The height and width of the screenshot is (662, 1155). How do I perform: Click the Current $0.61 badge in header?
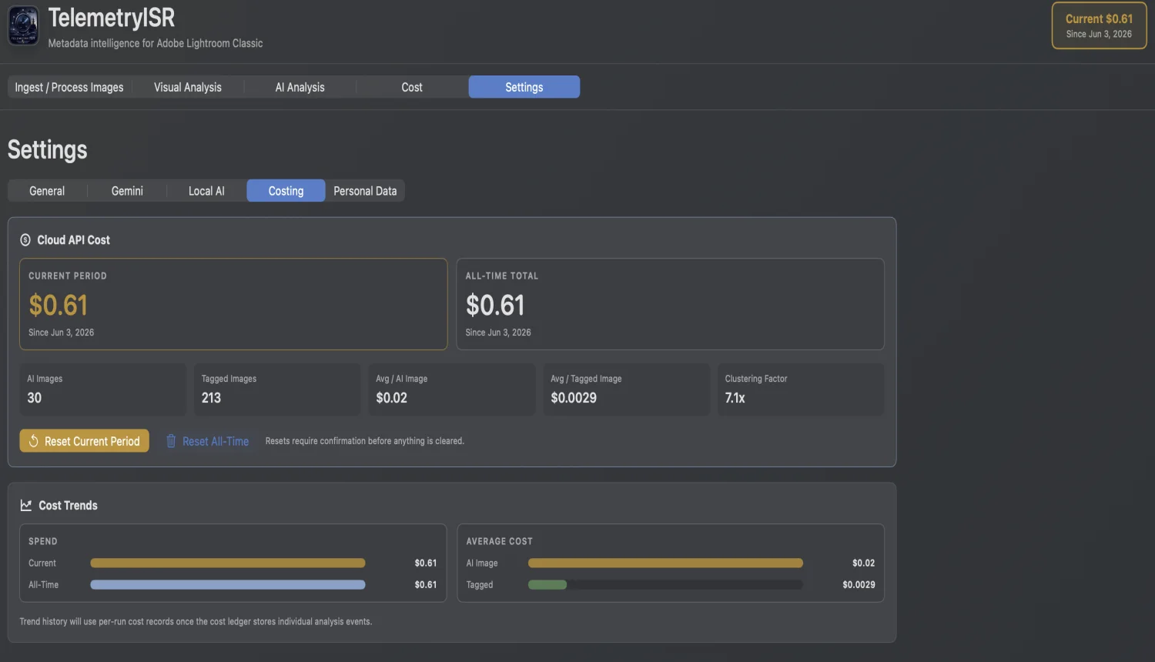tap(1100, 25)
